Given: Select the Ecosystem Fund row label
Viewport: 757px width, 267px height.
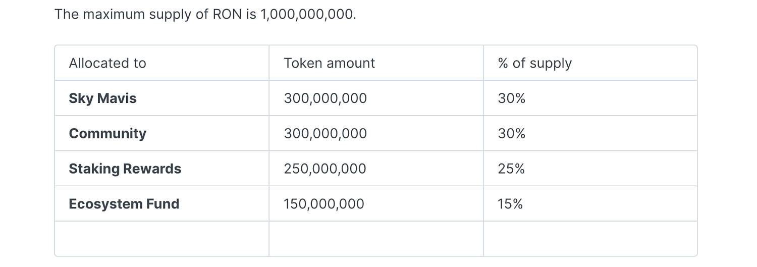Looking at the screenshot, I should (x=124, y=204).
